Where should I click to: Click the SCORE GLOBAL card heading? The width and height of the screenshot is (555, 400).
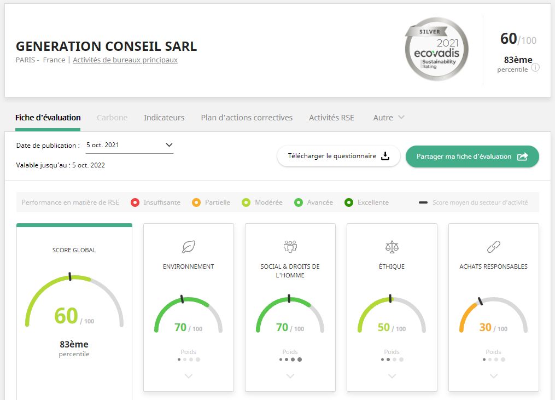tap(74, 250)
